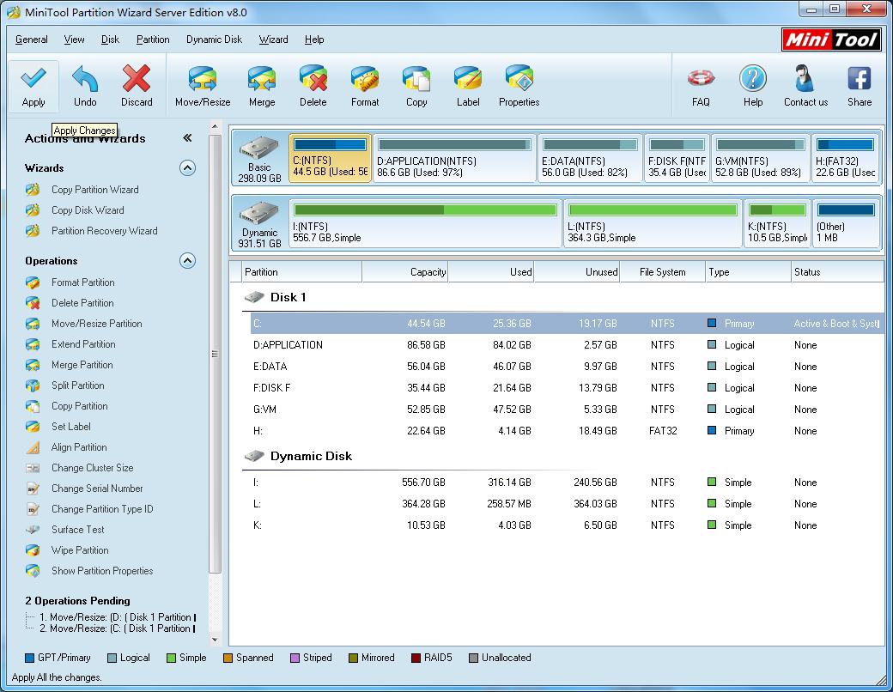Click the Help question mark icon
The height and width of the screenshot is (692, 893).
point(753,79)
